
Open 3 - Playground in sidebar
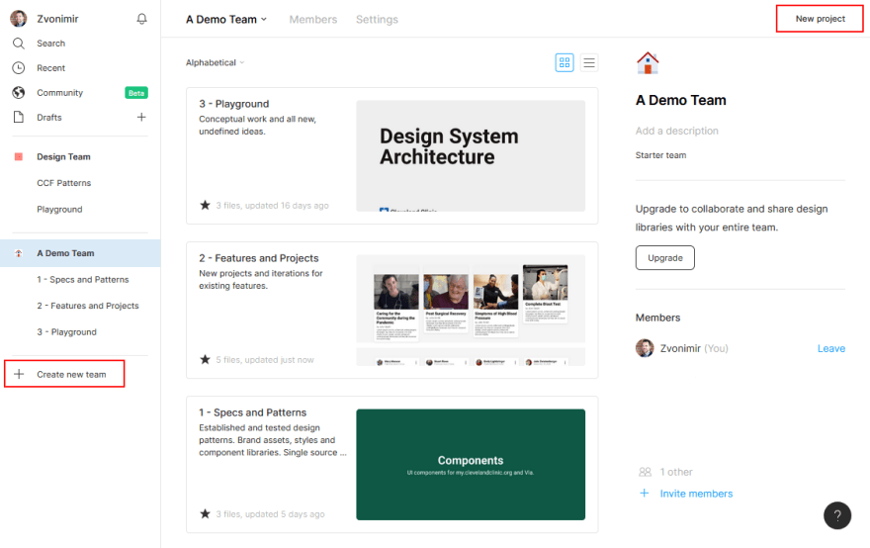pos(66,332)
